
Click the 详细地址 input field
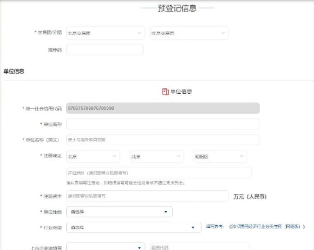[159, 173]
